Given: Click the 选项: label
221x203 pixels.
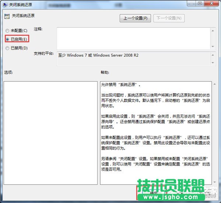Looking at the screenshot, I should [x=8, y=72].
